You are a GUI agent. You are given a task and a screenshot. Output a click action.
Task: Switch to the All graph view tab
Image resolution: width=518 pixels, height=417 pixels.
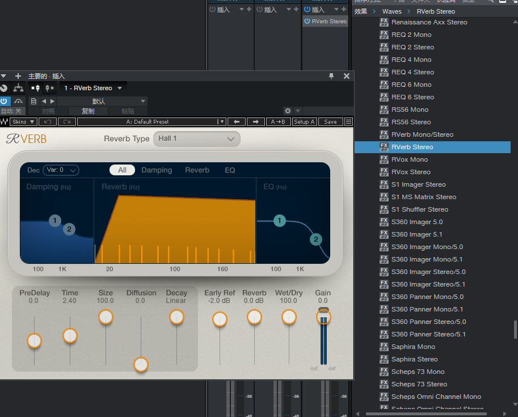point(122,170)
